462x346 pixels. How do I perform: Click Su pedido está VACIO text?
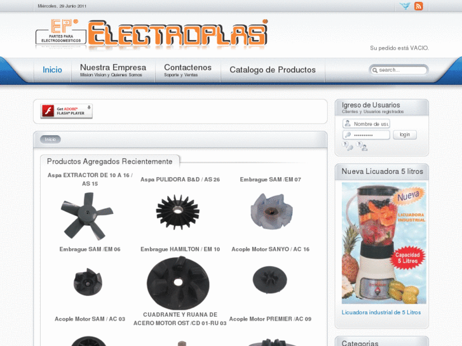[x=399, y=48]
